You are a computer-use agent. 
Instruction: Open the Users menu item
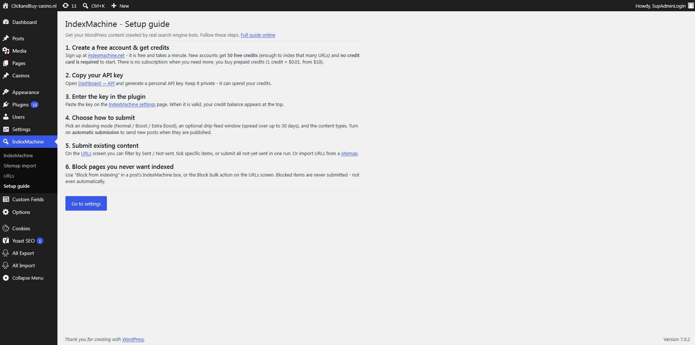click(19, 117)
